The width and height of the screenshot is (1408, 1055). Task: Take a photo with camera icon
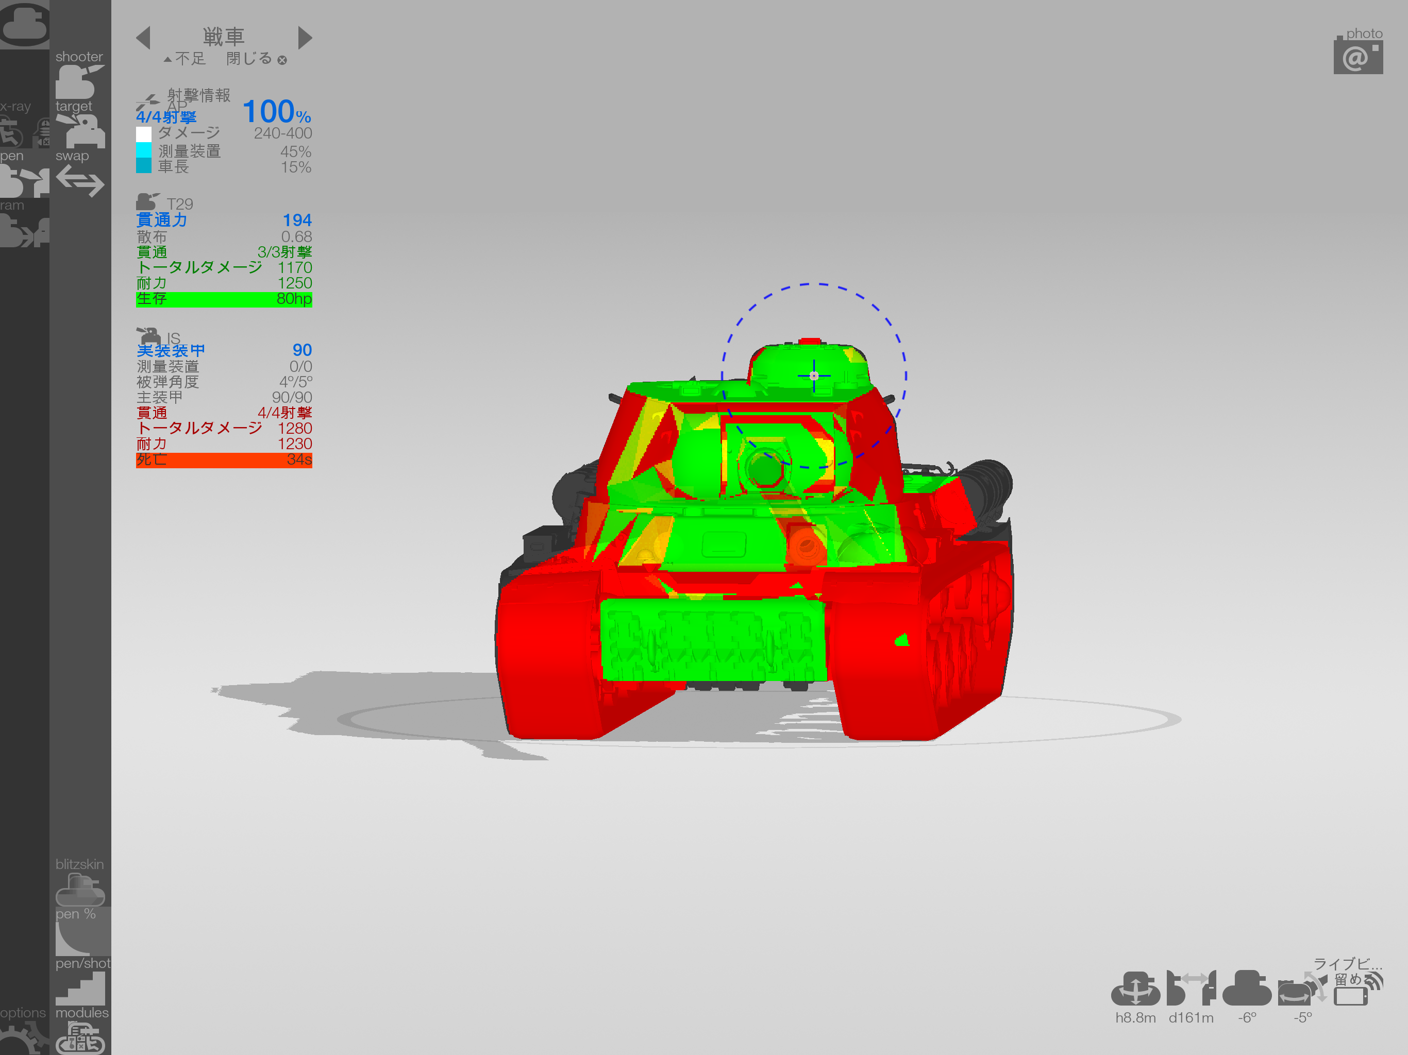[1359, 56]
